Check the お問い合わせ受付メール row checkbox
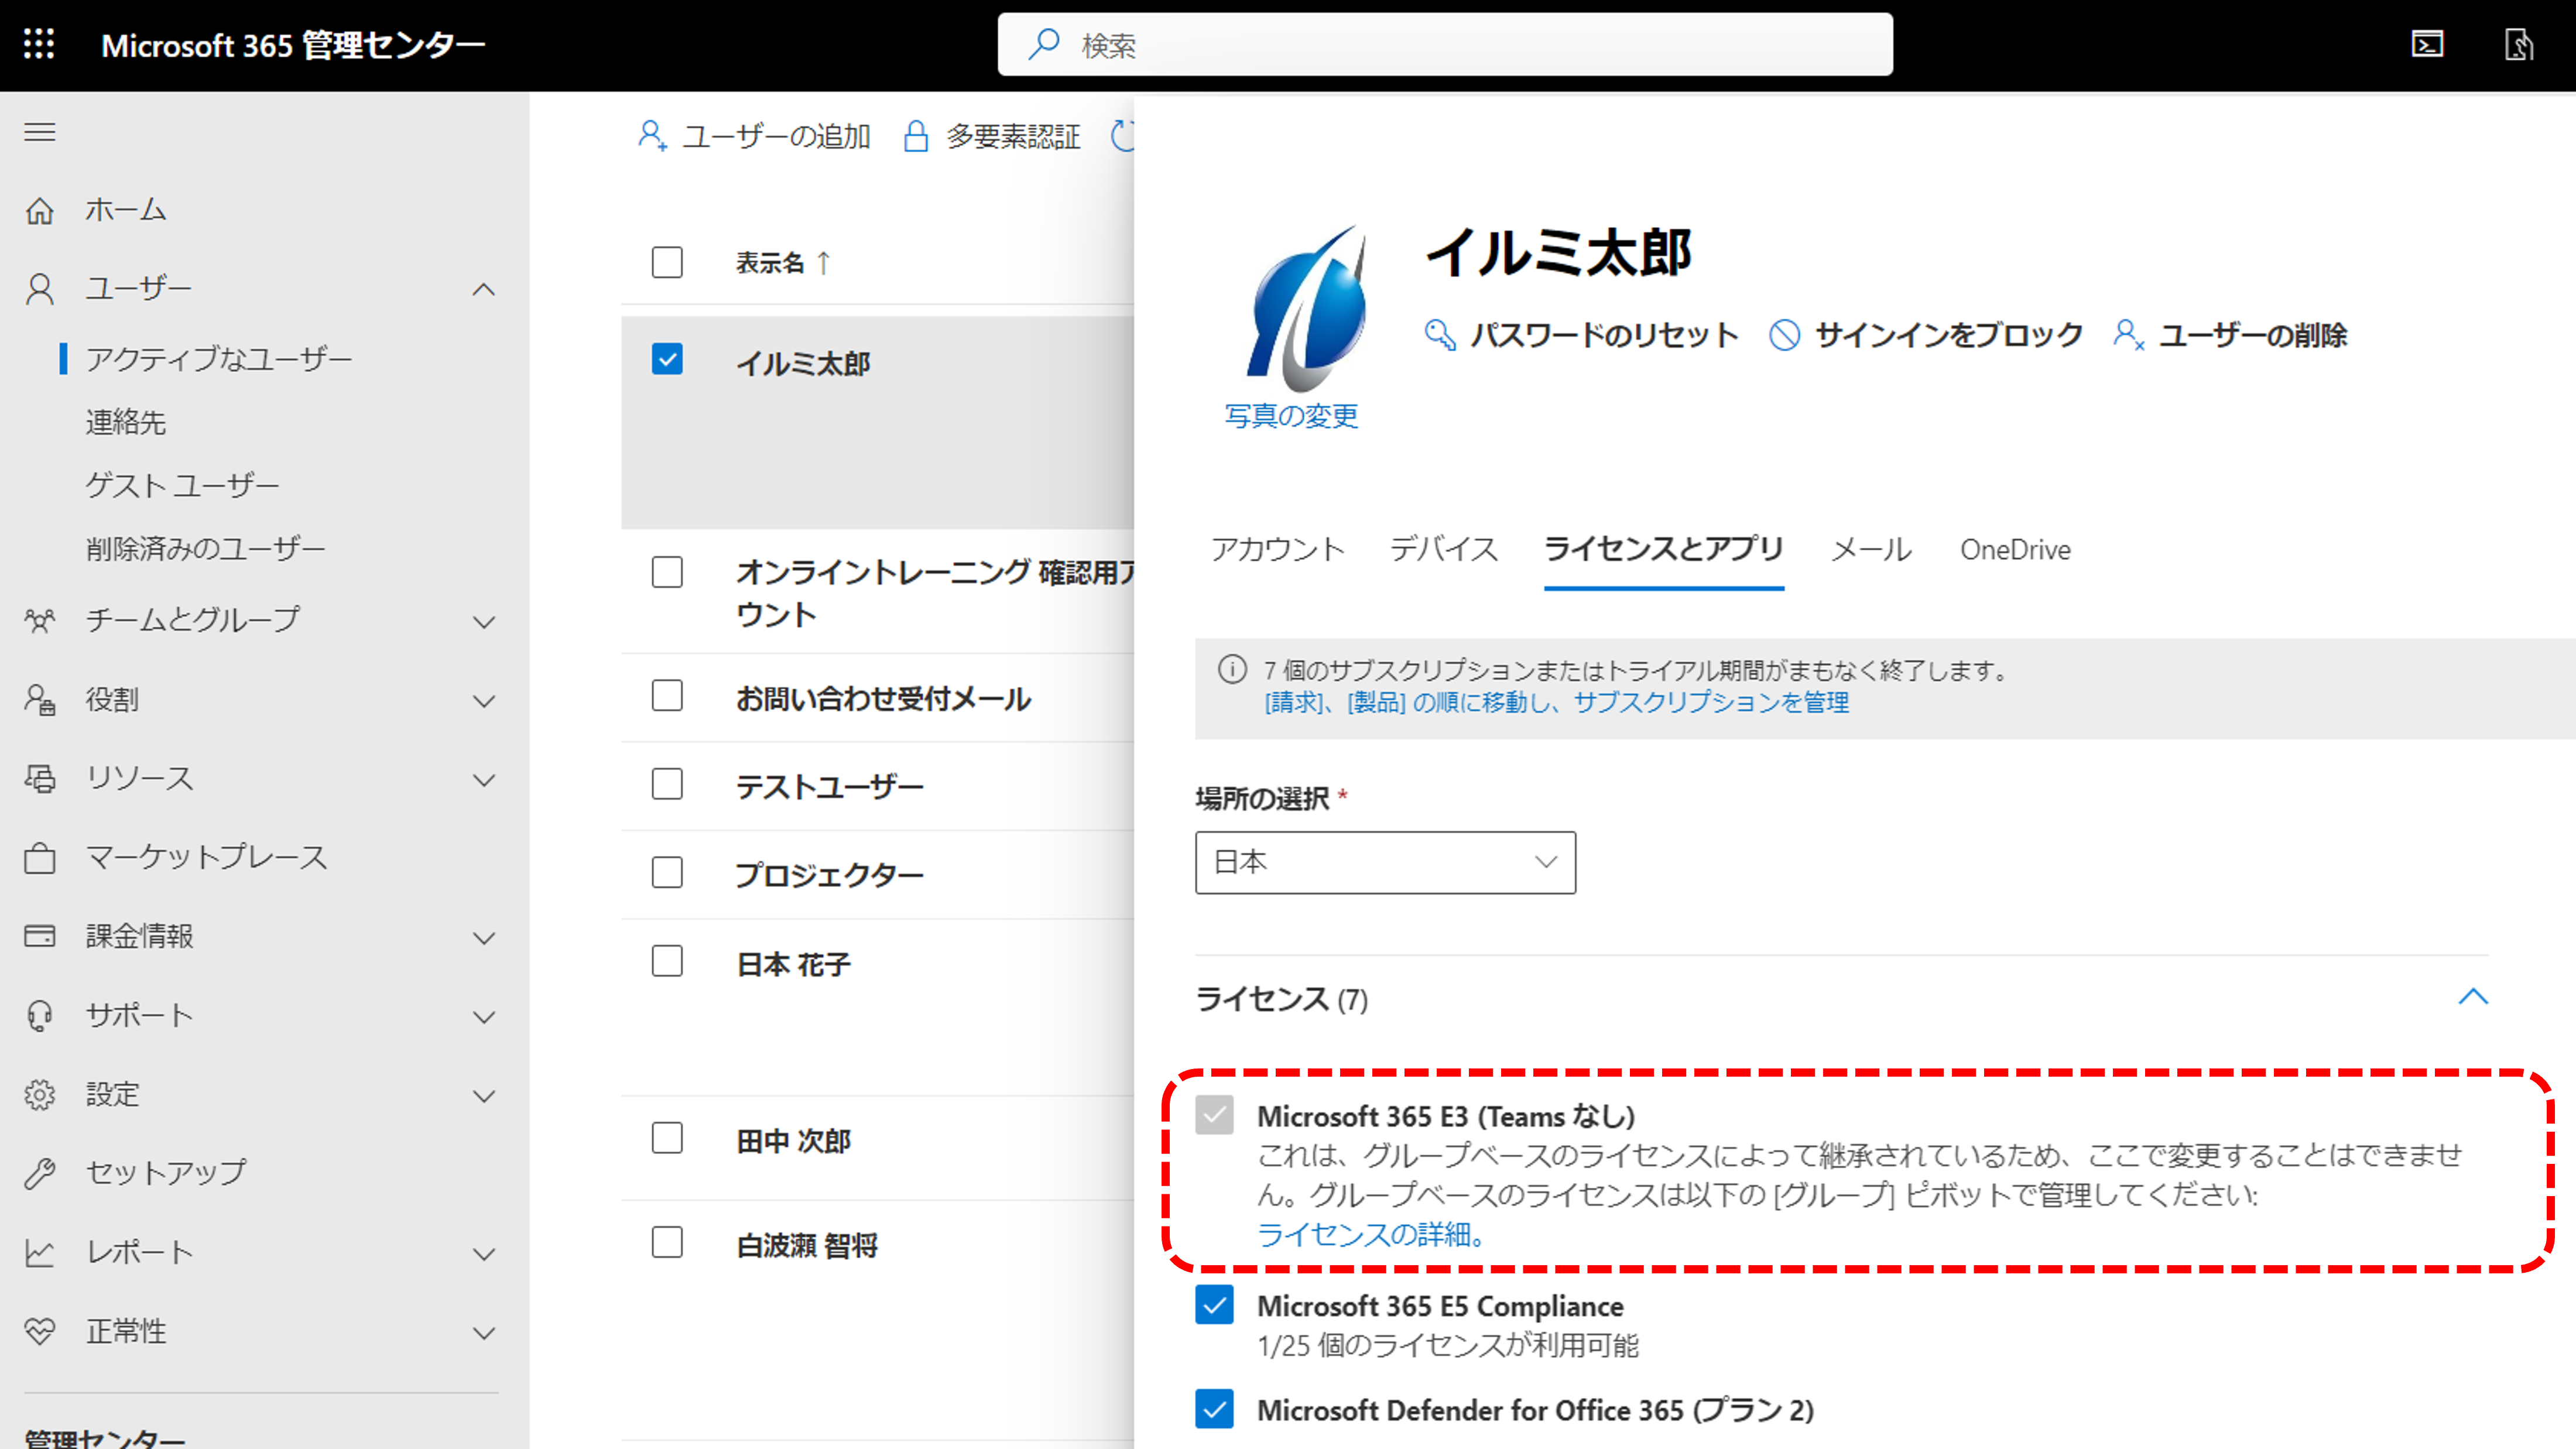The height and width of the screenshot is (1449, 2576). point(667,695)
